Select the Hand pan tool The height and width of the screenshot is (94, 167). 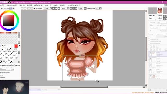(x=7, y=49)
